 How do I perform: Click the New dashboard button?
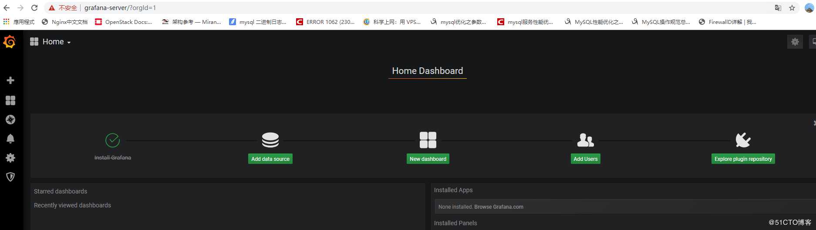(x=428, y=159)
